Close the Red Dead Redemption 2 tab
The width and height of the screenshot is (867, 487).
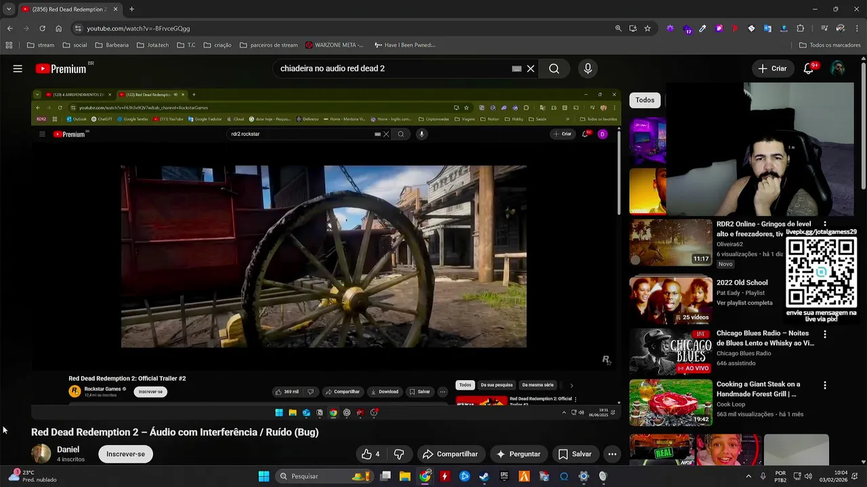click(x=115, y=9)
